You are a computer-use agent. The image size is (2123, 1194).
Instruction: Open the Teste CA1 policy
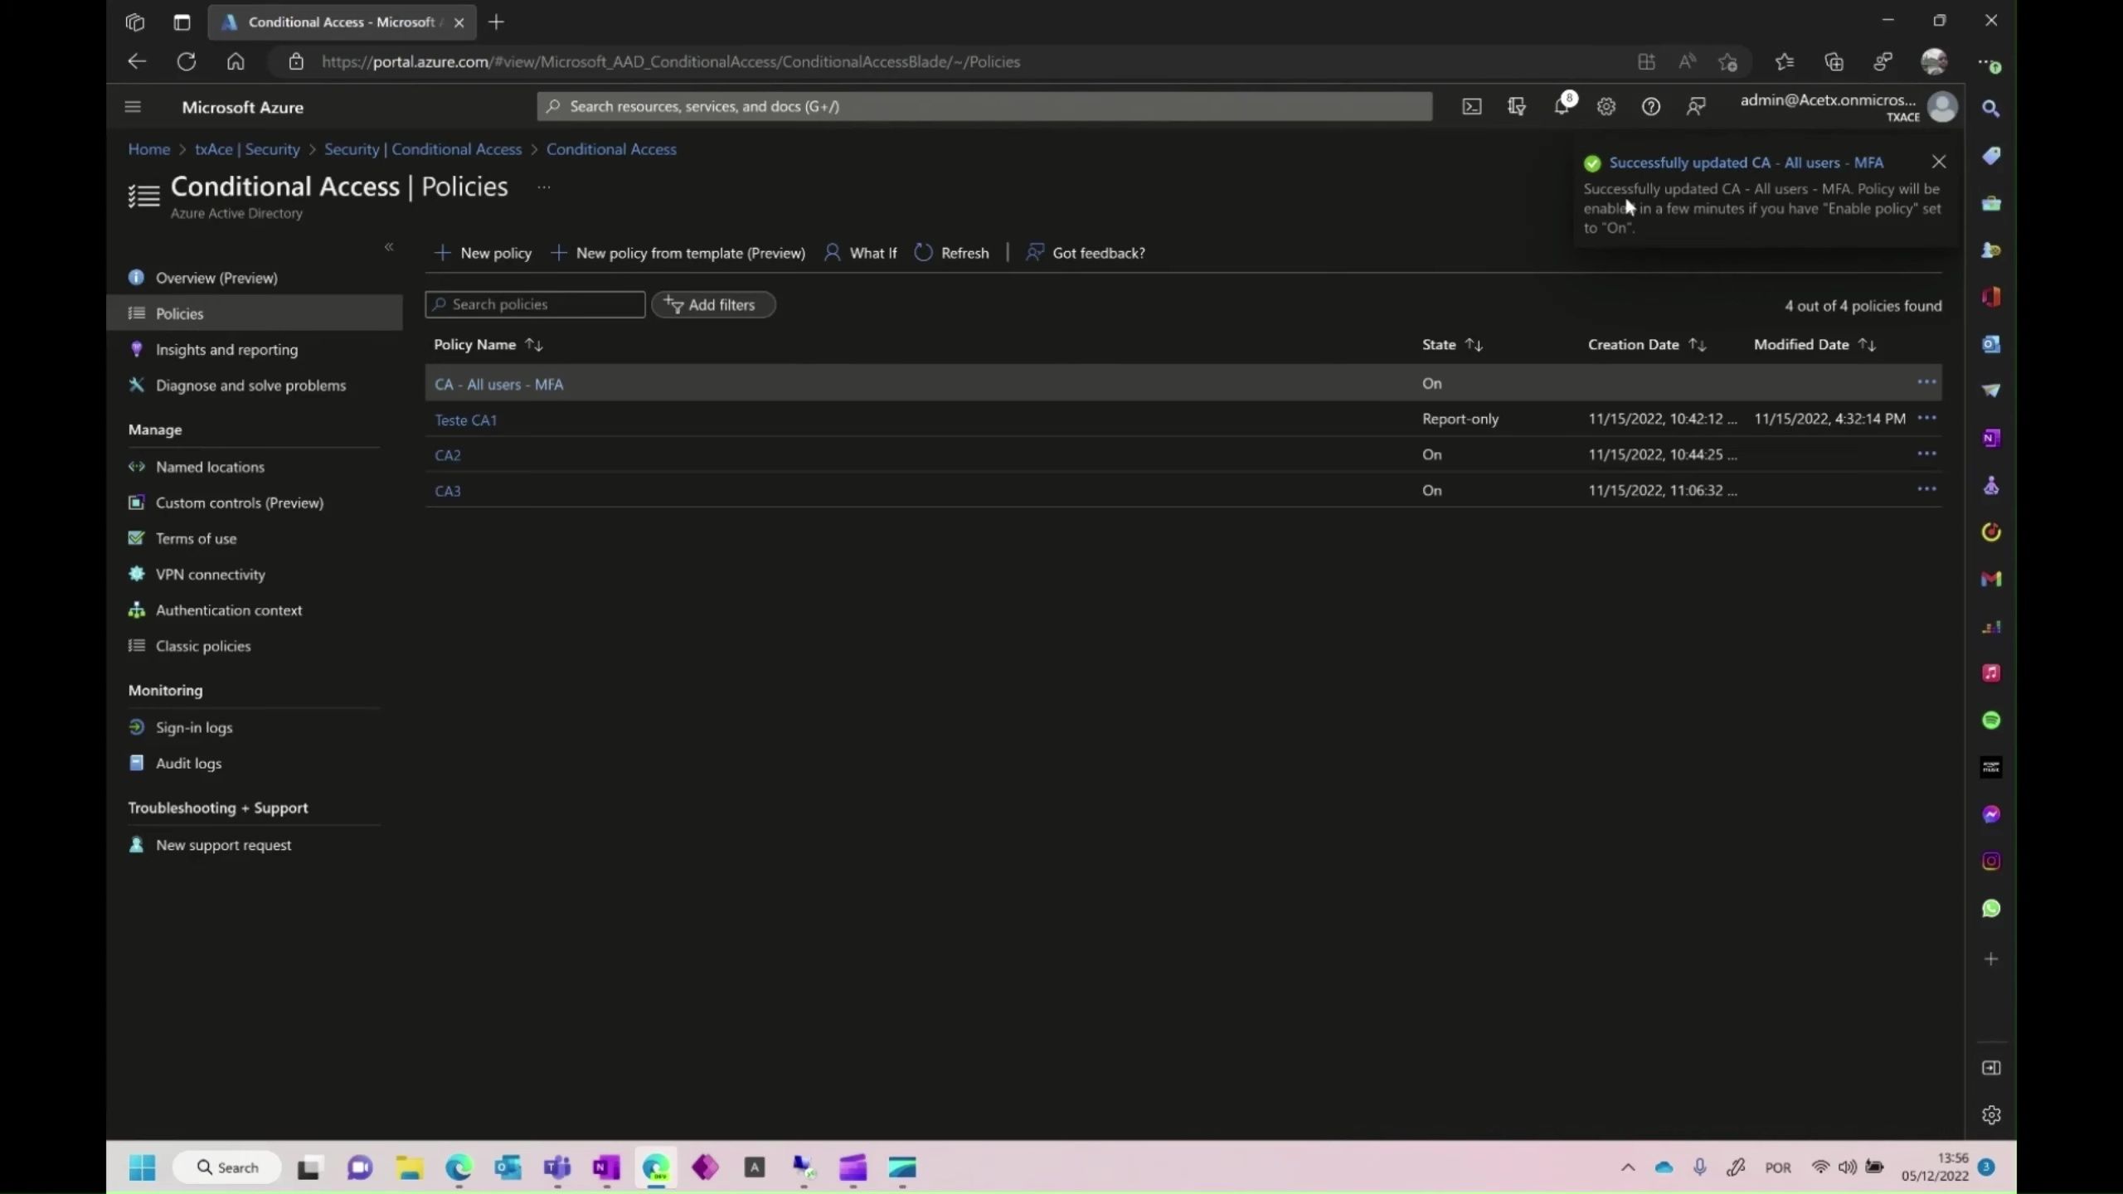tap(465, 420)
